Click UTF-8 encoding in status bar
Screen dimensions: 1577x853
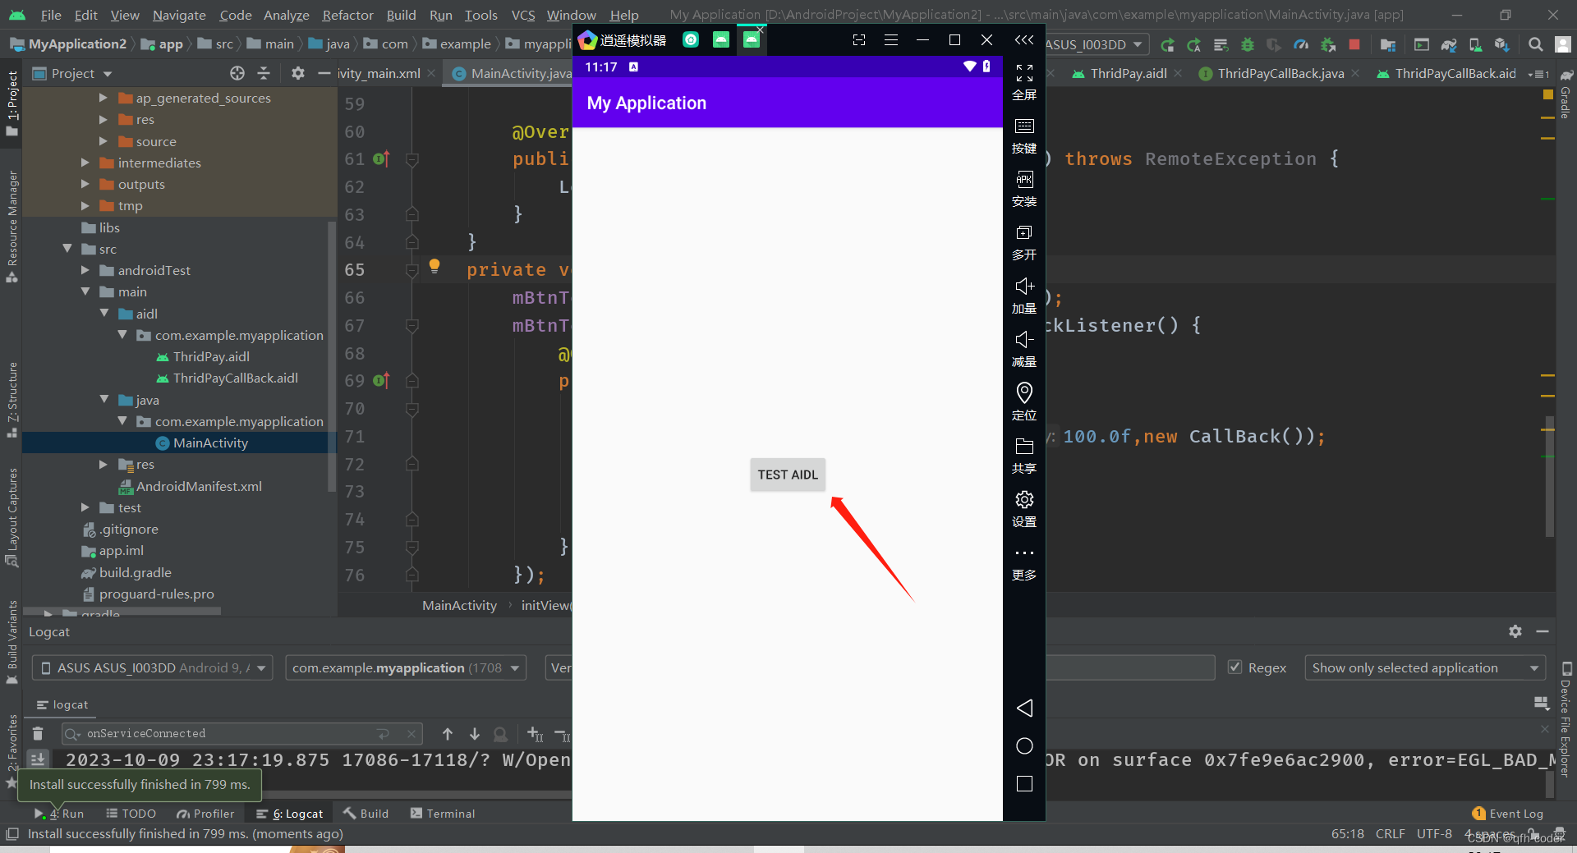(x=1434, y=833)
